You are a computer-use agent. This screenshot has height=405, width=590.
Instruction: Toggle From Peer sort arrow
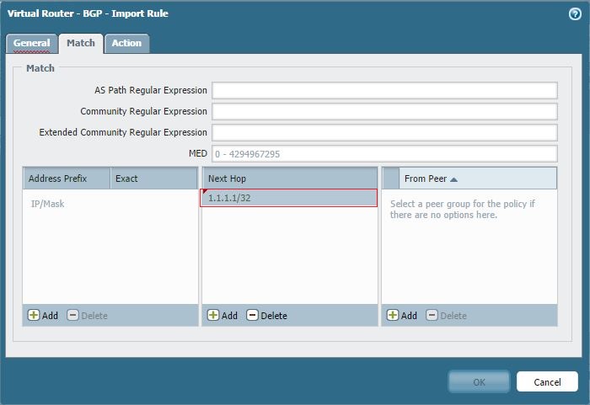pos(453,179)
